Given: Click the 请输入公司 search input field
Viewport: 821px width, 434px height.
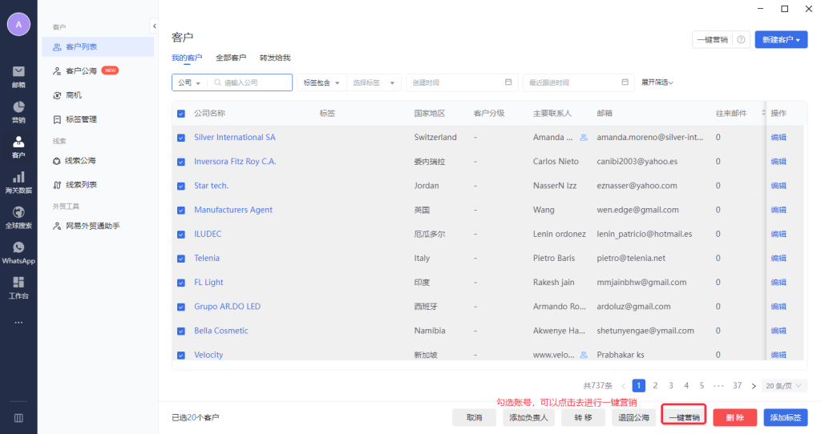Looking at the screenshot, I should click(255, 82).
